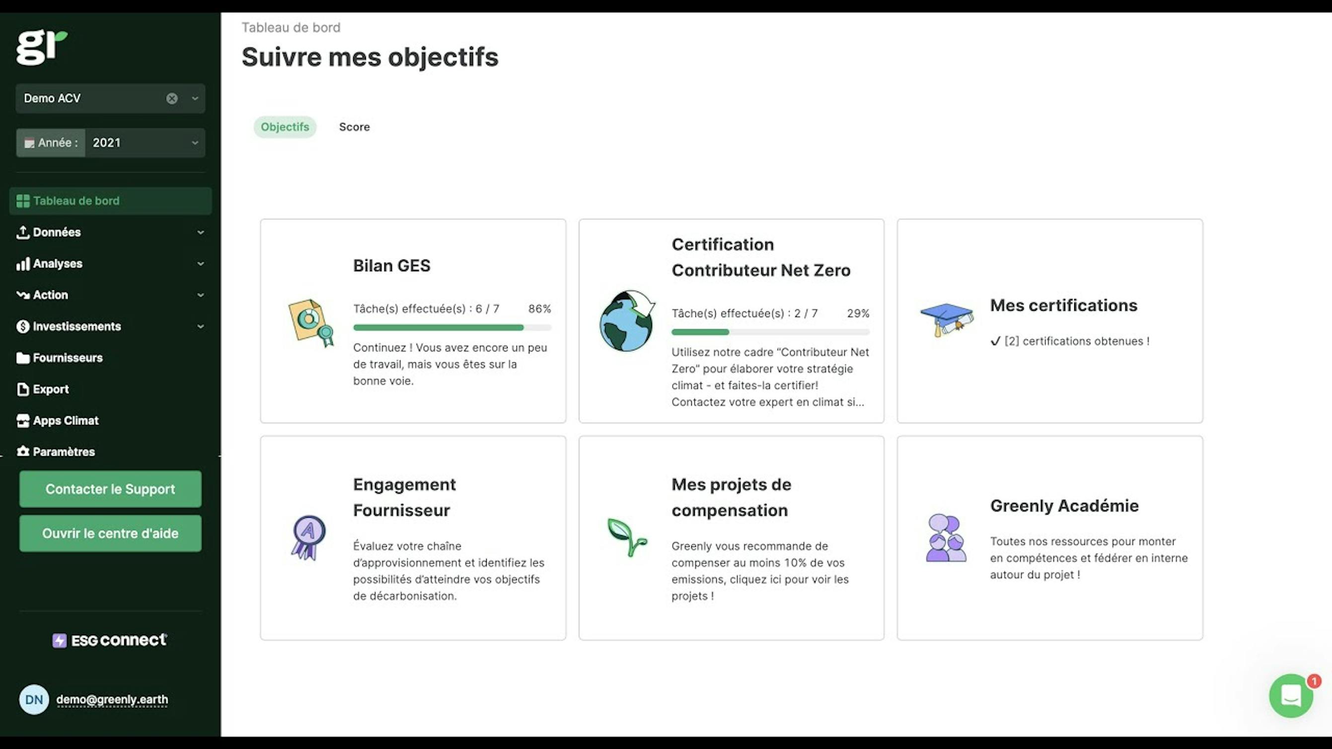Open Apps Climat from the sidebar
This screenshot has width=1332, height=749.
click(x=66, y=421)
